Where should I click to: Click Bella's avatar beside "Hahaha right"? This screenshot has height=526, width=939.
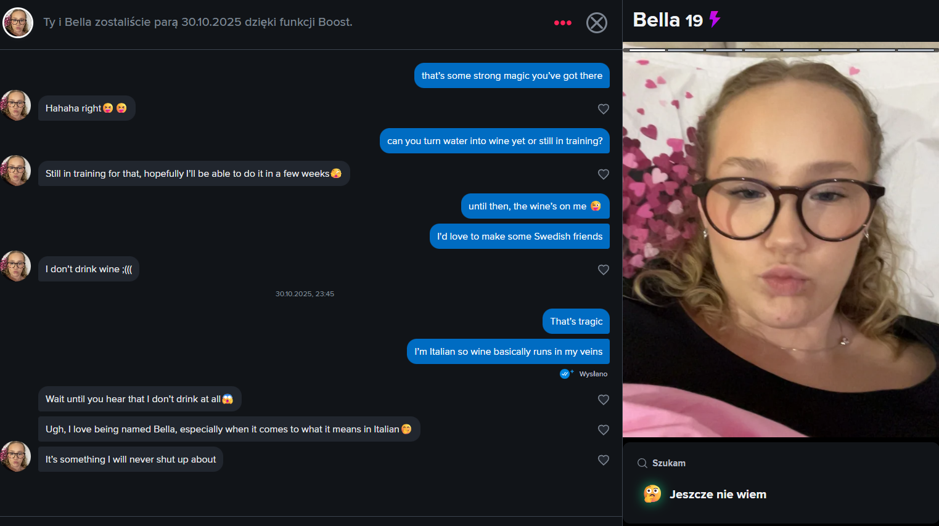[x=15, y=105]
